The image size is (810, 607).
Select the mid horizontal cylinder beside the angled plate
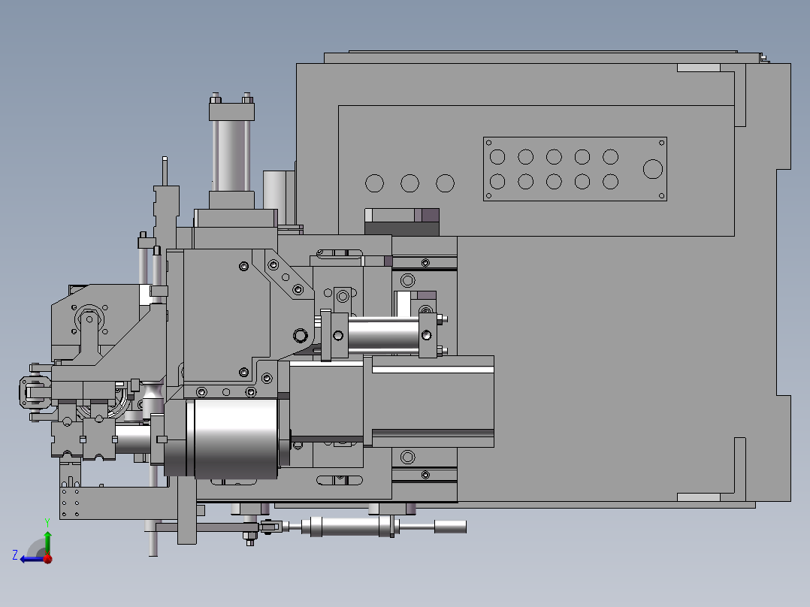click(382, 335)
